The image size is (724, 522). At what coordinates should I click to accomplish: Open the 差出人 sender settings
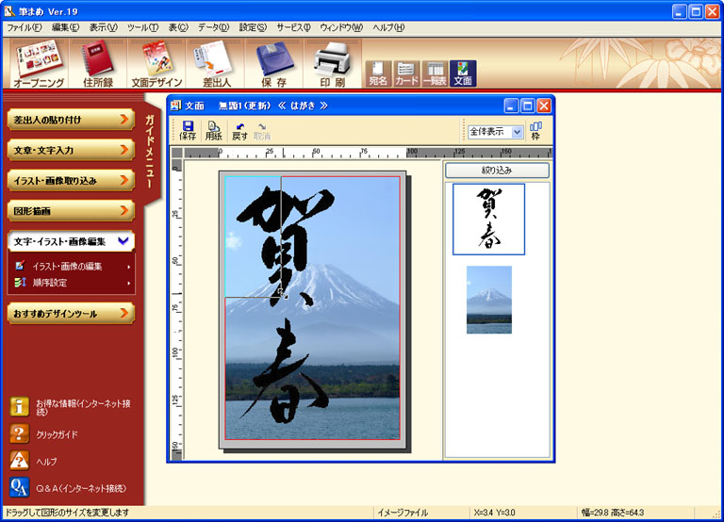pyautogui.click(x=216, y=61)
